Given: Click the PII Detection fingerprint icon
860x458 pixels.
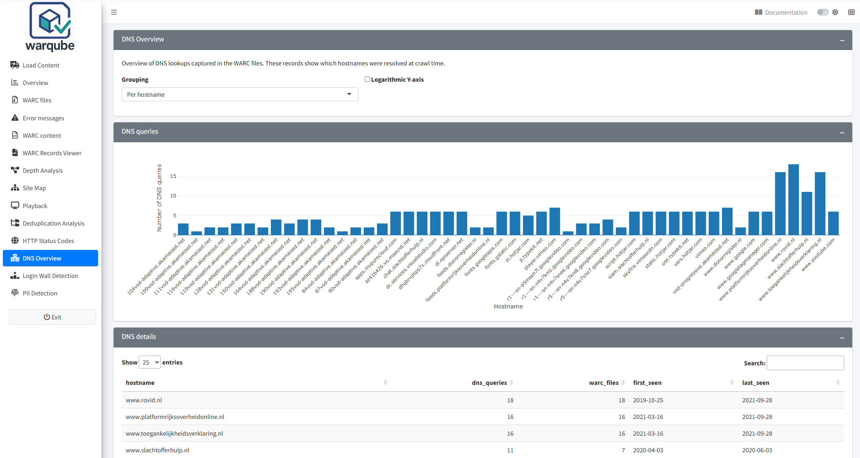Looking at the screenshot, I should 15,293.
